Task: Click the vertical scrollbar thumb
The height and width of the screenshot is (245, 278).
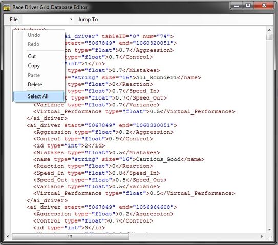Action: tap(269, 37)
